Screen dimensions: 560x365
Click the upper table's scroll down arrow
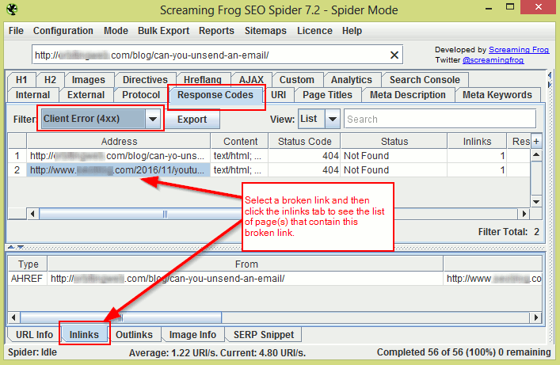pos(536,201)
